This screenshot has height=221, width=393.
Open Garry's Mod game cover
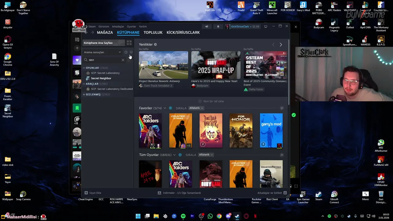pos(271,131)
